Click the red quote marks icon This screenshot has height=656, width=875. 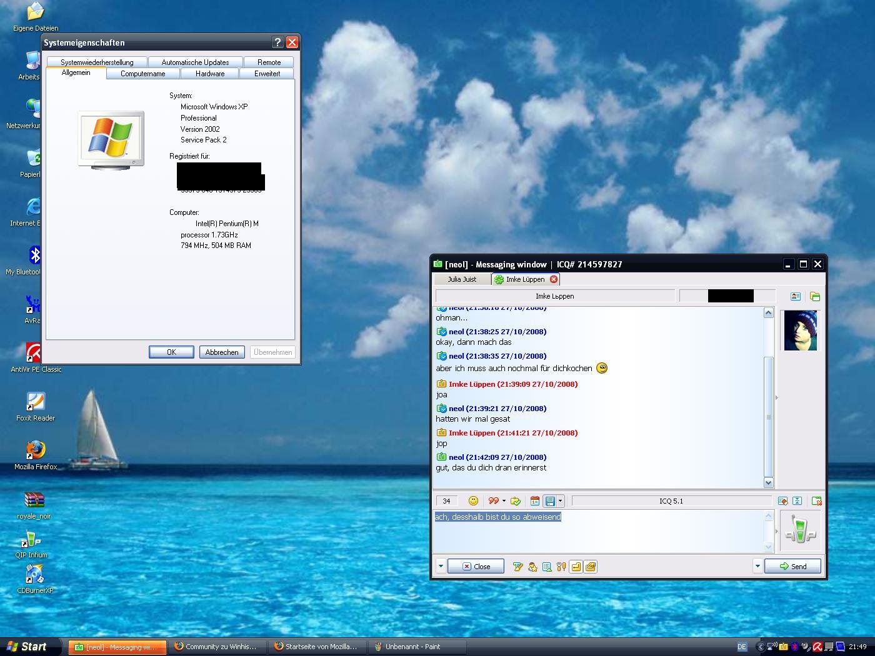[x=493, y=501]
